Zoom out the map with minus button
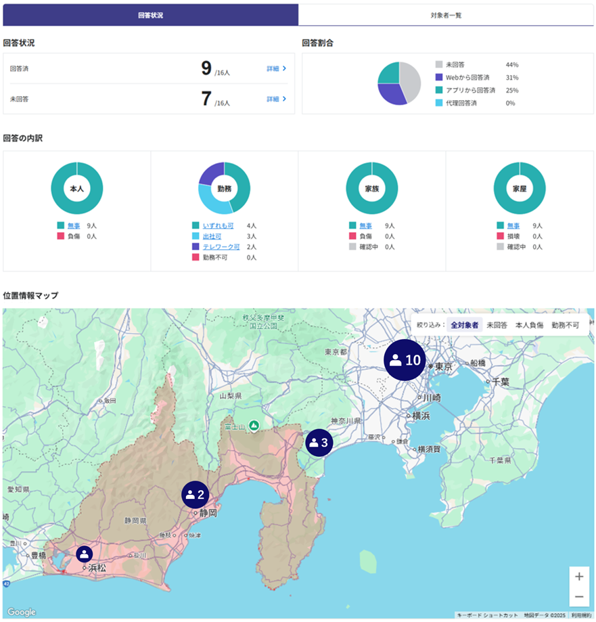Image resolution: width=596 pixels, height=622 pixels. [x=579, y=597]
